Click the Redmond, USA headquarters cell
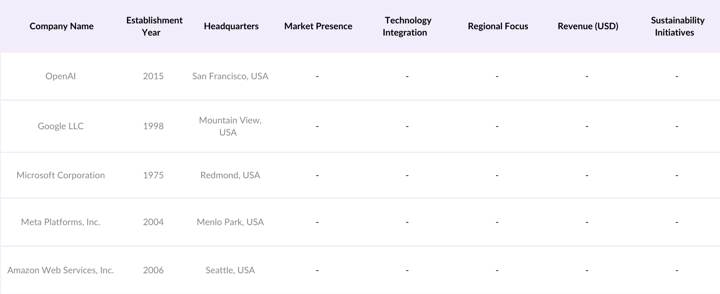 (x=230, y=175)
